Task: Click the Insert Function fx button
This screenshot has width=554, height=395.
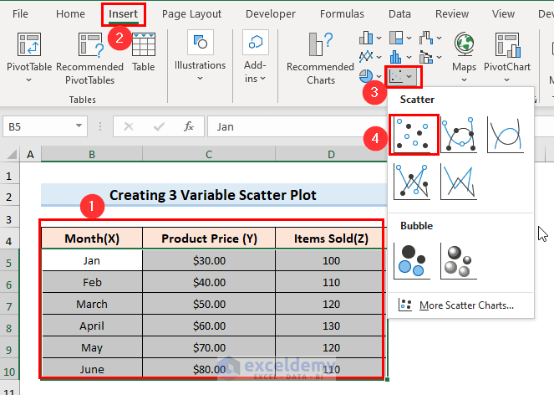Action: pyautogui.click(x=189, y=126)
